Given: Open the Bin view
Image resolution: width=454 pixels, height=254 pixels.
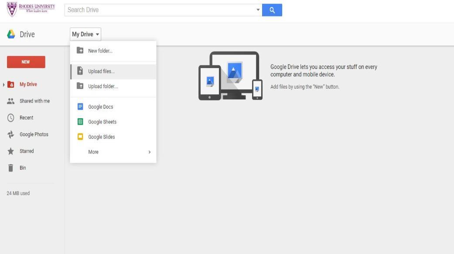Looking at the screenshot, I should 23,168.
